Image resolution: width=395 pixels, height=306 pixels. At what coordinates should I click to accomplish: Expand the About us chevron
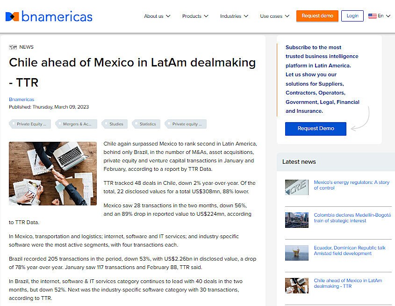168,16
